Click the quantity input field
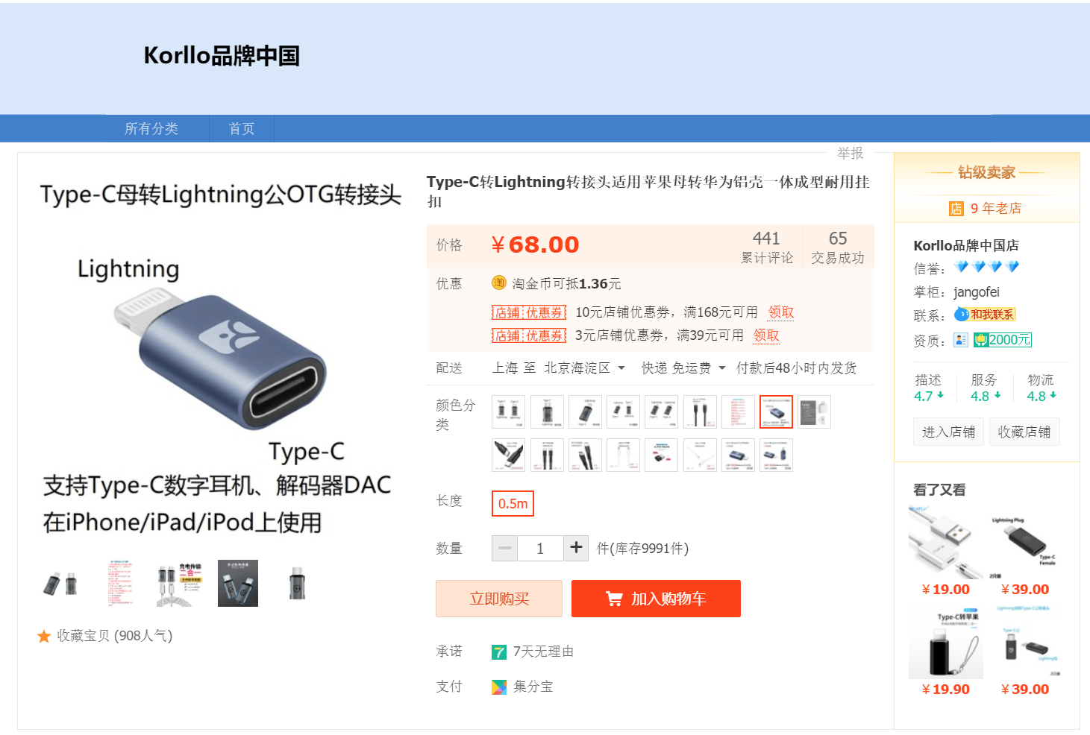Screen dimensions: 1090x735 540,548
